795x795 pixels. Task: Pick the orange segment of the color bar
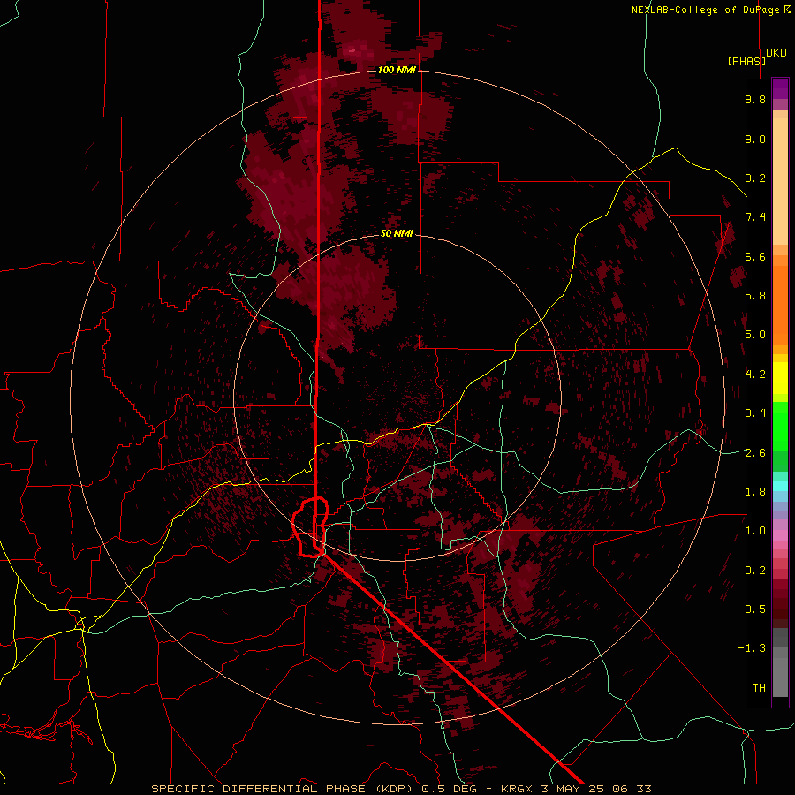coord(780,305)
